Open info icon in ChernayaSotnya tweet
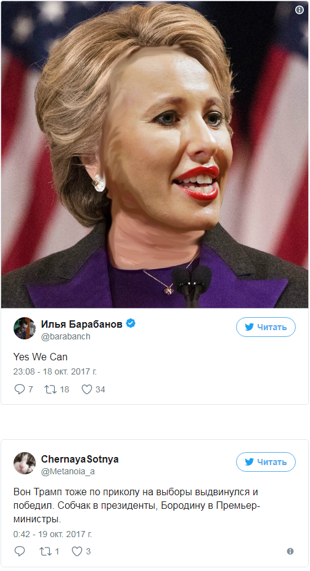The image size is (310, 571). pyautogui.click(x=290, y=551)
